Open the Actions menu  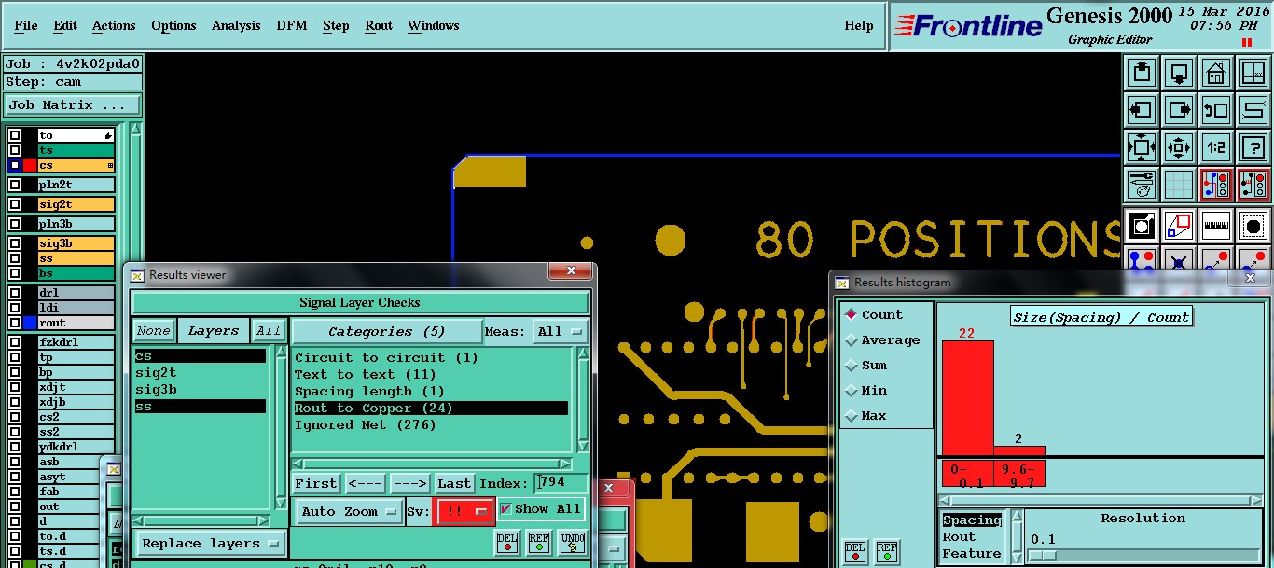tap(114, 25)
